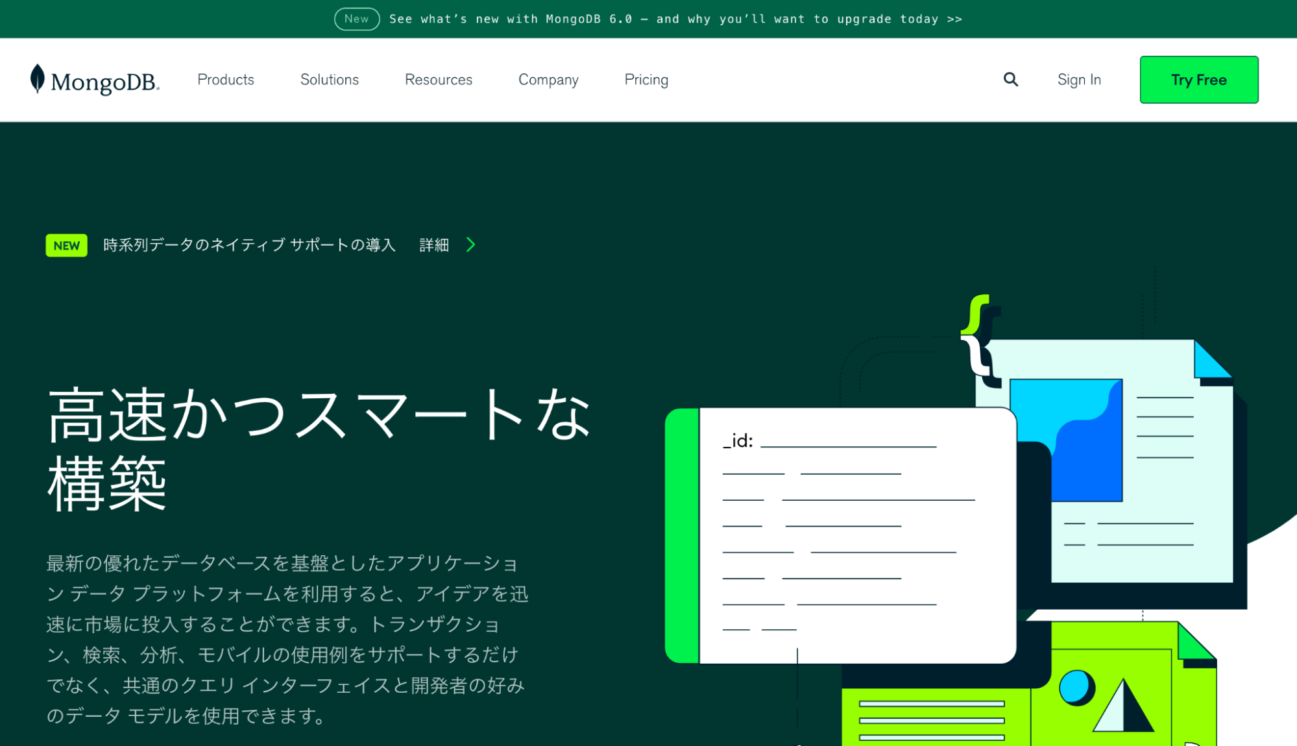1297x746 pixels.
Task: Open the Products menu
Action: (x=225, y=79)
